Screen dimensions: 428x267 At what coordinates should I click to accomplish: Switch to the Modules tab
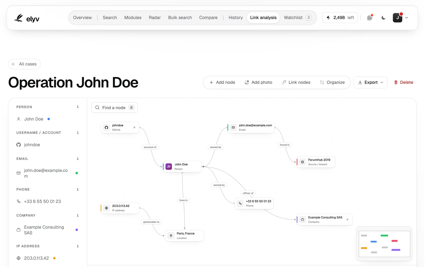133,18
